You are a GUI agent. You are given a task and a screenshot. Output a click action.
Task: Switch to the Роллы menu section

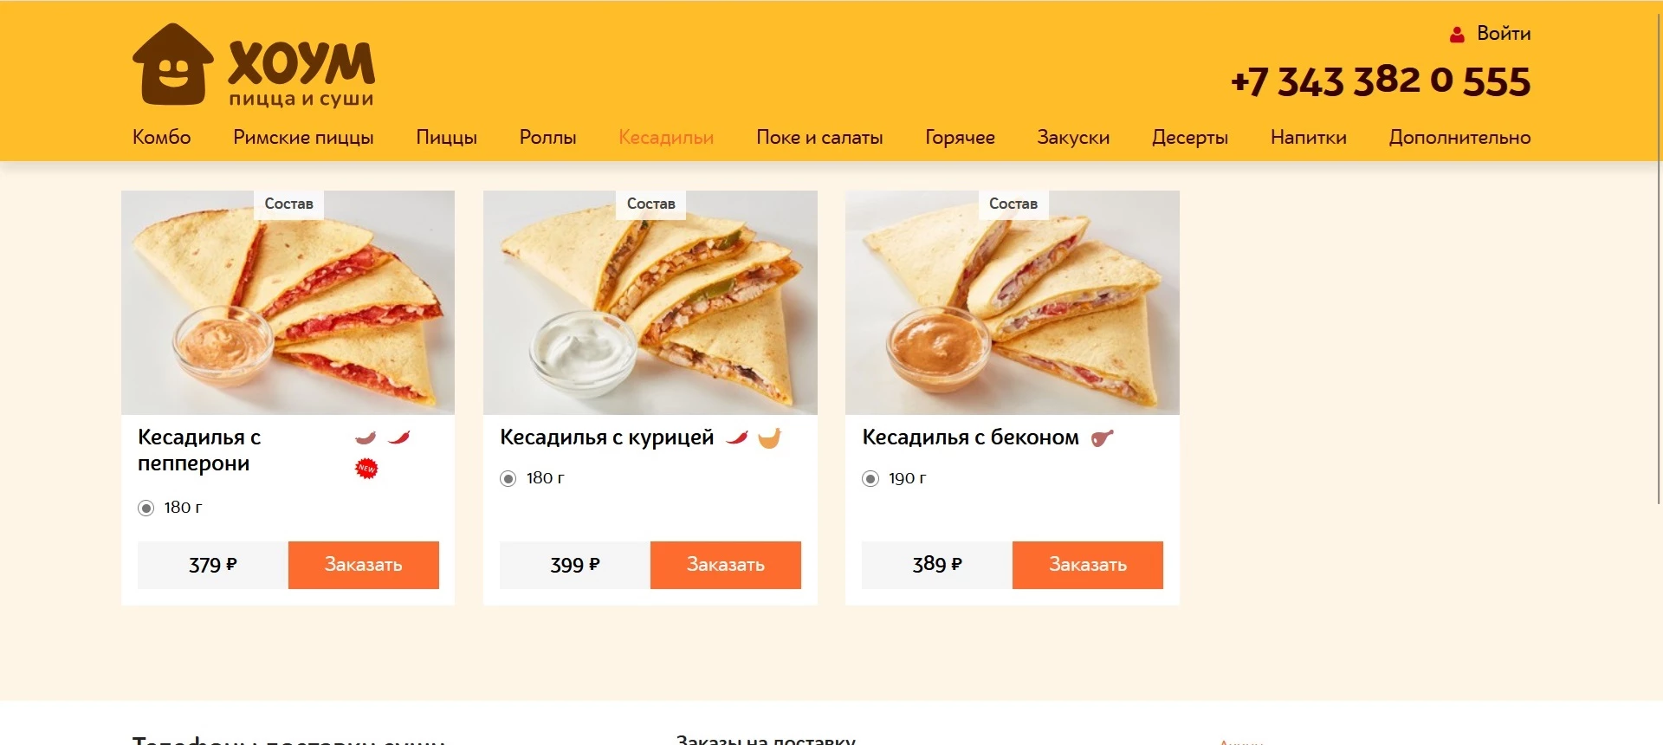coord(548,137)
